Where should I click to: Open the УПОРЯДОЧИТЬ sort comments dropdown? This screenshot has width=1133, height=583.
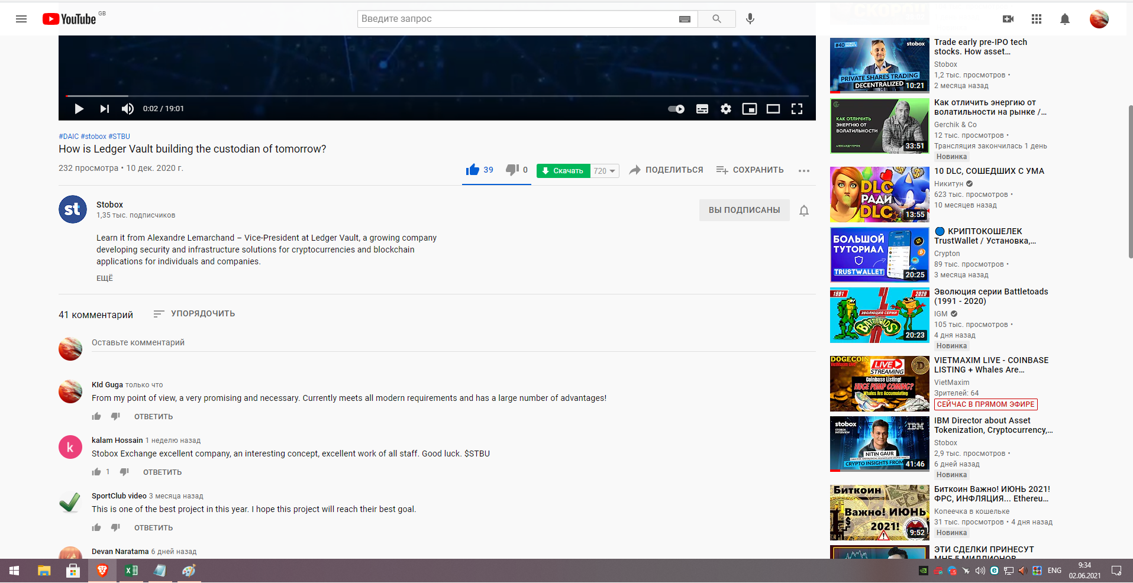coord(194,314)
